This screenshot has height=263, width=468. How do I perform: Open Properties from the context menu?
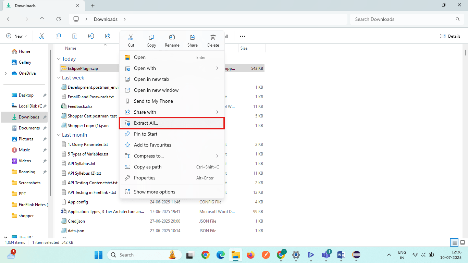172,178
